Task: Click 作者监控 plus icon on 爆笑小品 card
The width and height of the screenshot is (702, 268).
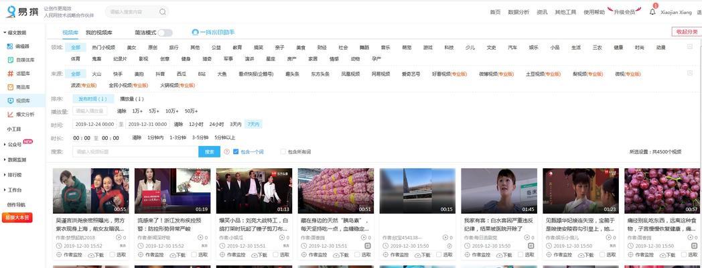Action: (222, 255)
